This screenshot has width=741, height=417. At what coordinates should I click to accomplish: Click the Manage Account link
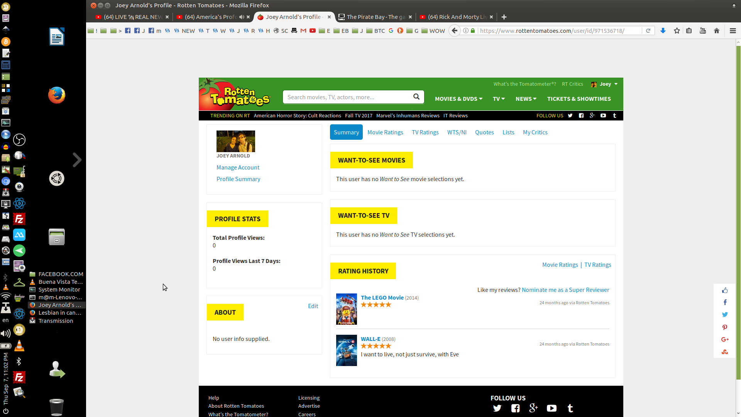(238, 168)
